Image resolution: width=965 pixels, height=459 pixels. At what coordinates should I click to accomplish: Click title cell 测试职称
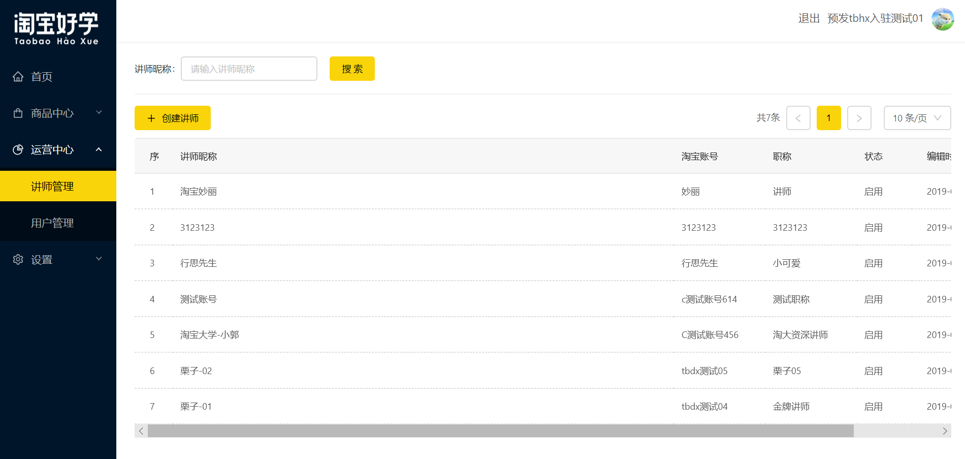(x=791, y=299)
